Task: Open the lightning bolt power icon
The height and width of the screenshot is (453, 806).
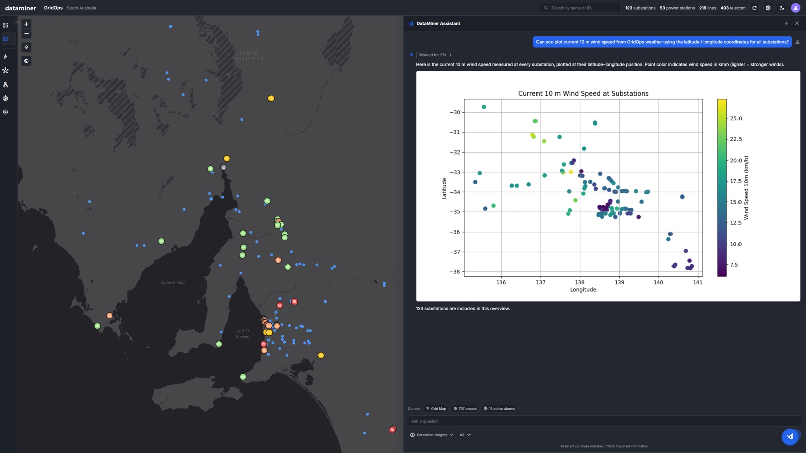Action: click(5, 57)
